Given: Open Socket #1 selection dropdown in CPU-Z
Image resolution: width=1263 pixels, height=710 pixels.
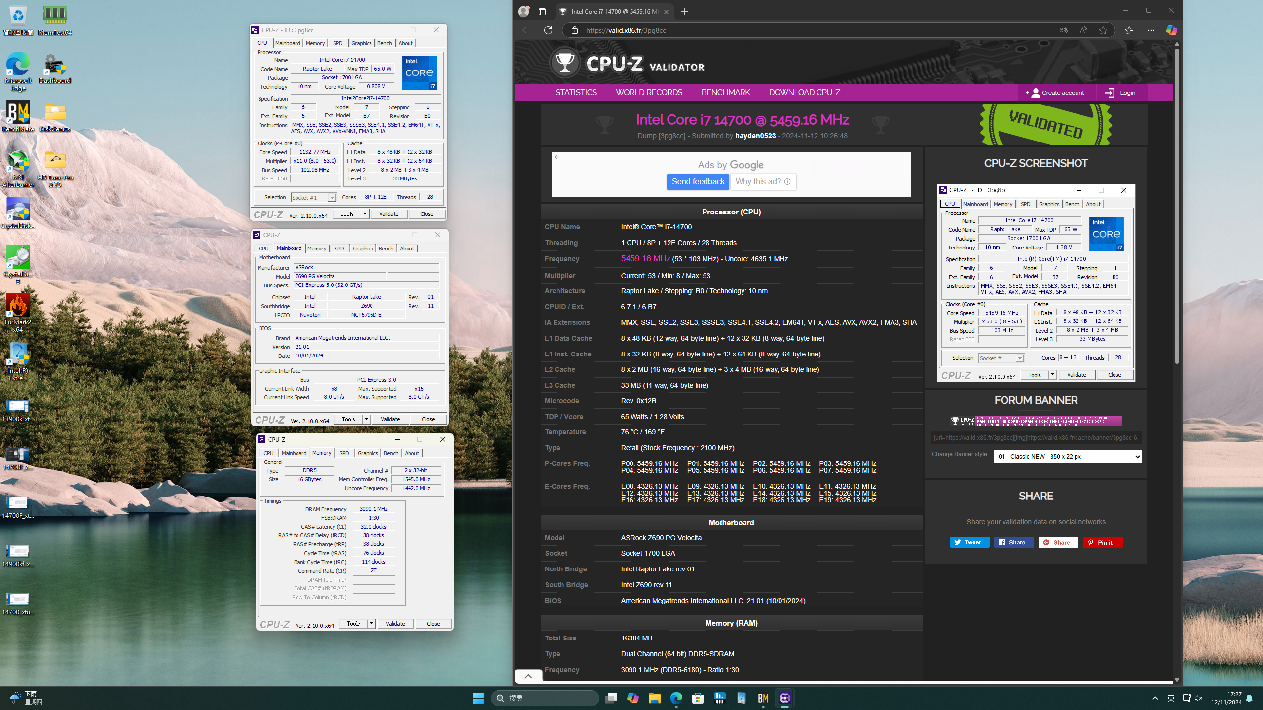Looking at the screenshot, I should pyautogui.click(x=313, y=198).
